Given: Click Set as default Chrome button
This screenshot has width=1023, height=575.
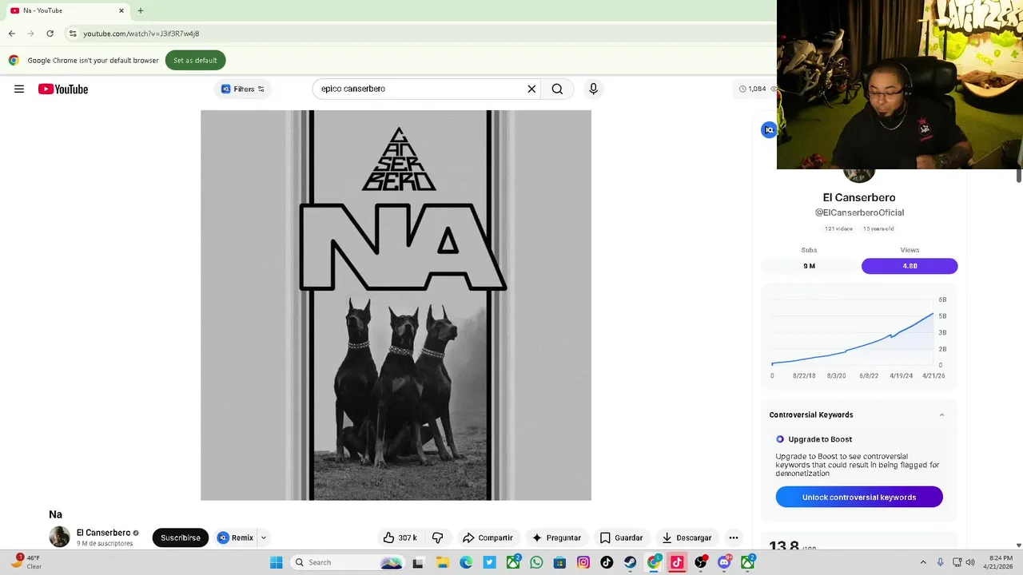Looking at the screenshot, I should coord(195,60).
